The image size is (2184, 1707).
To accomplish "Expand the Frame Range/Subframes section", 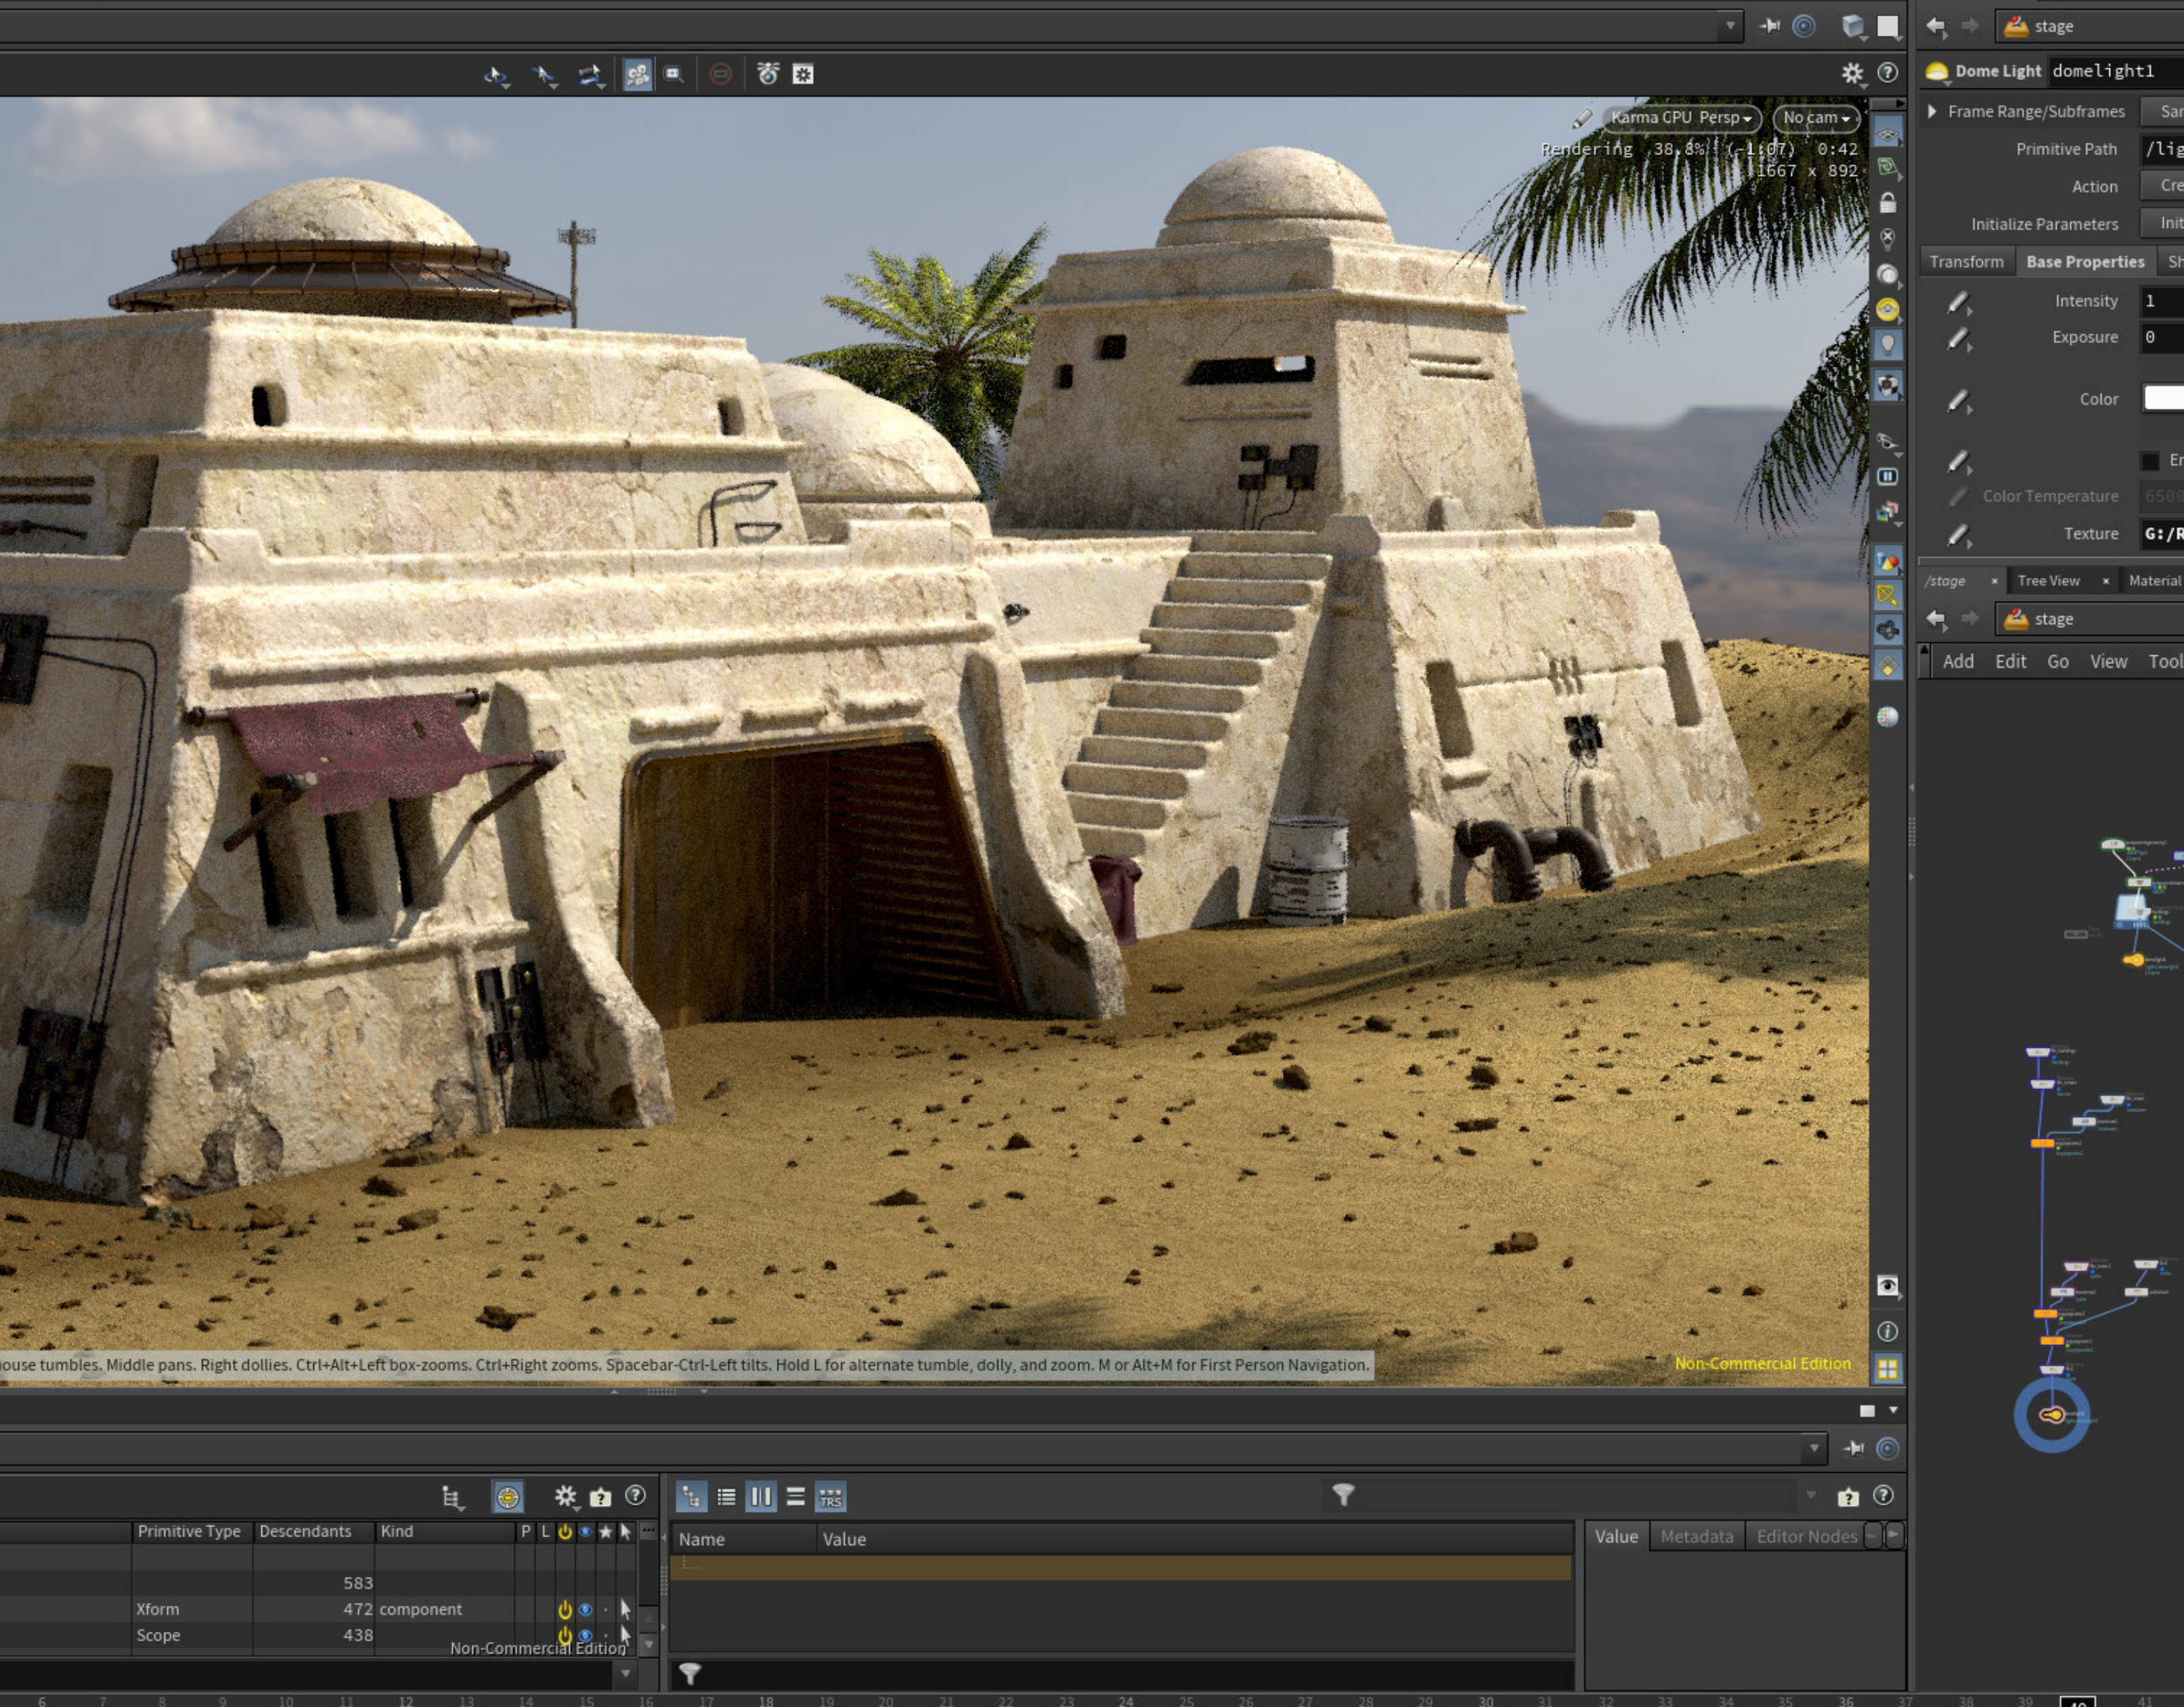I will click(1932, 111).
